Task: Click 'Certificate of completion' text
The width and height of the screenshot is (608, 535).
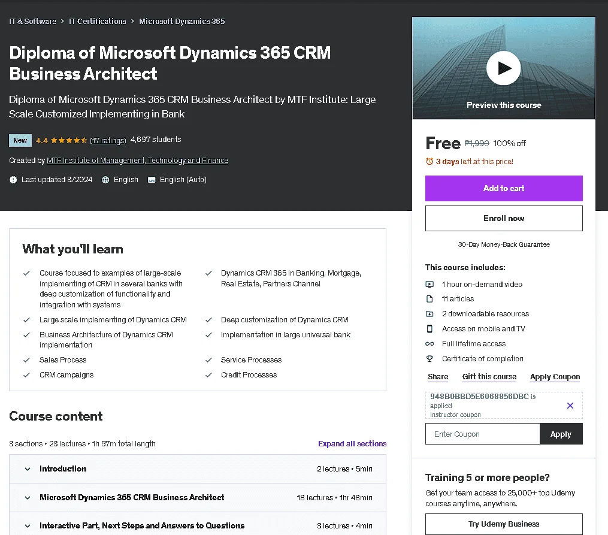Action: pos(482,359)
